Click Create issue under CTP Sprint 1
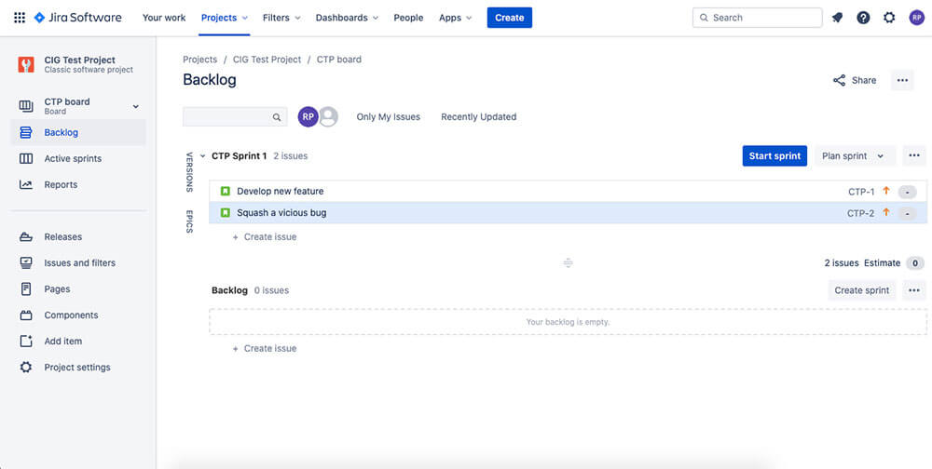Viewport: 932px width, 469px height. pyautogui.click(x=265, y=237)
